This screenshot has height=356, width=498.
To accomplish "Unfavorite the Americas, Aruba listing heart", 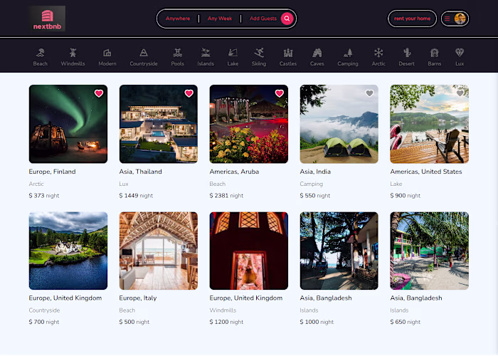I will pos(280,93).
